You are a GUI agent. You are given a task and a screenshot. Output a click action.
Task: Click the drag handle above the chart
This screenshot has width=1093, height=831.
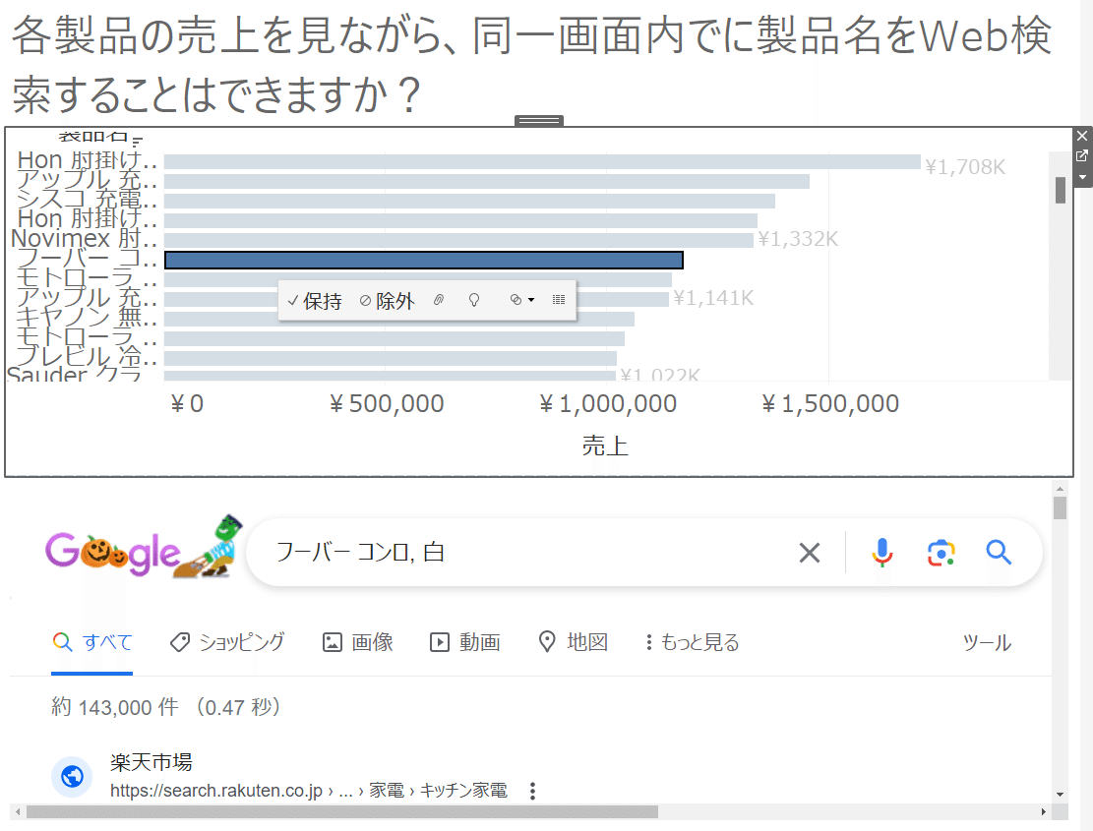(x=539, y=121)
